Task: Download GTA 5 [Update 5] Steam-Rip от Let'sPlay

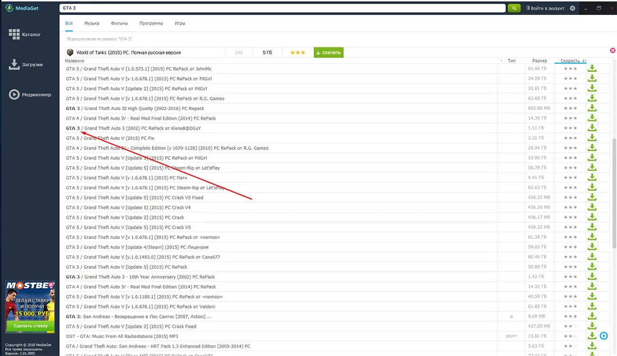Action: pyautogui.click(x=592, y=168)
